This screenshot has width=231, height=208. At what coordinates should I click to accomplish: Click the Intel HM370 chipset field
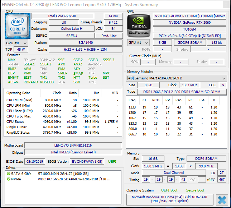73,152
